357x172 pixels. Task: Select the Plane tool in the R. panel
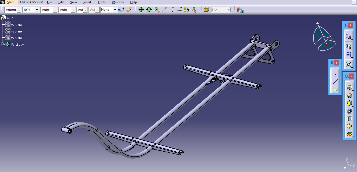[335, 90]
